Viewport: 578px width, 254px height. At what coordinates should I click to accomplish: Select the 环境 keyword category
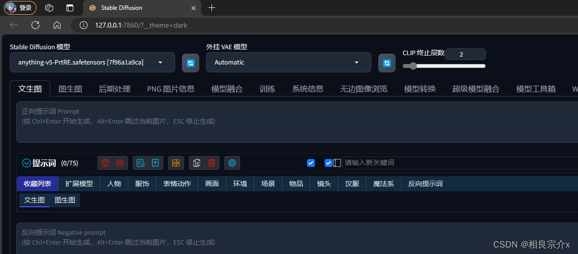(x=240, y=184)
